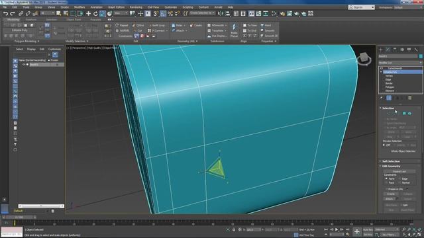Click the Remove modifier trash icon
Viewport: 424px width, 238px height.
coord(409,98)
